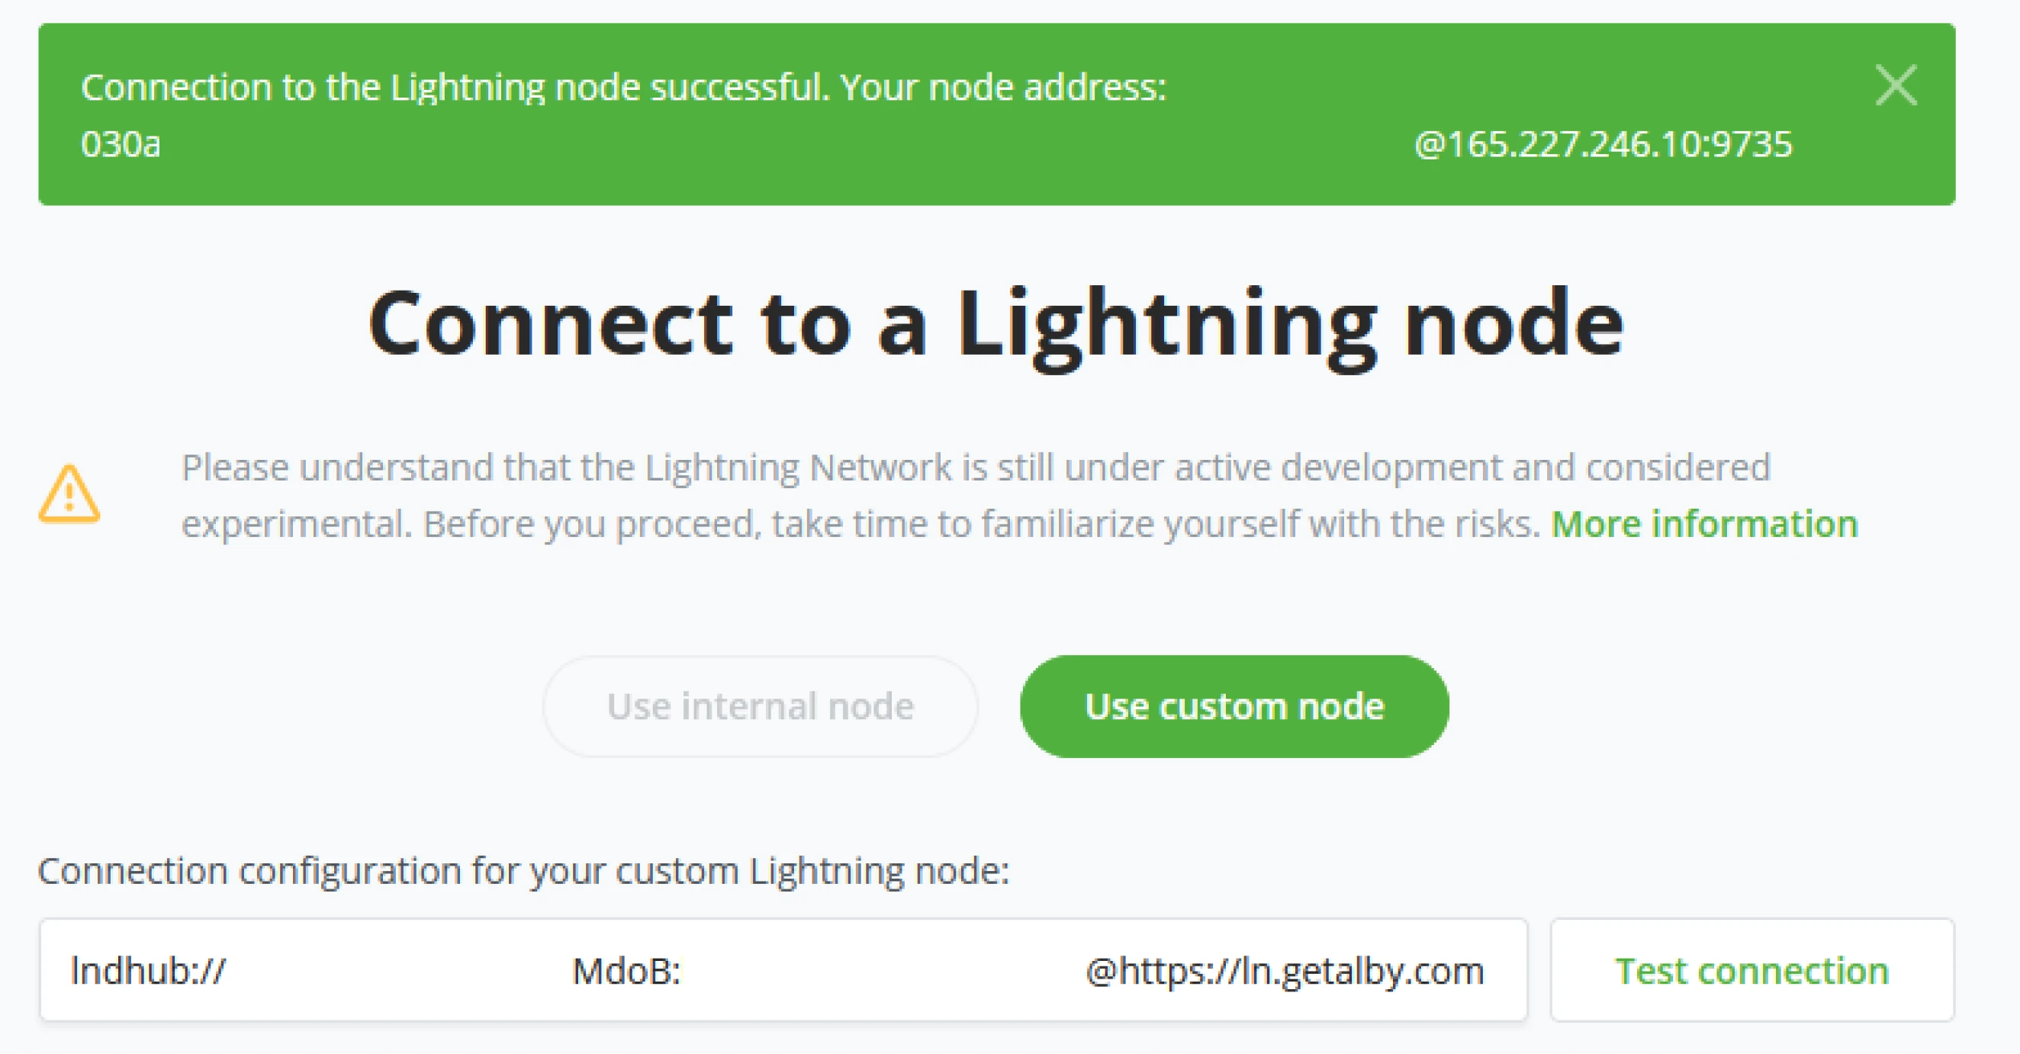
Task: Click the @165.227.246.10:9735 address text
Action: (x=1603, y=144)
